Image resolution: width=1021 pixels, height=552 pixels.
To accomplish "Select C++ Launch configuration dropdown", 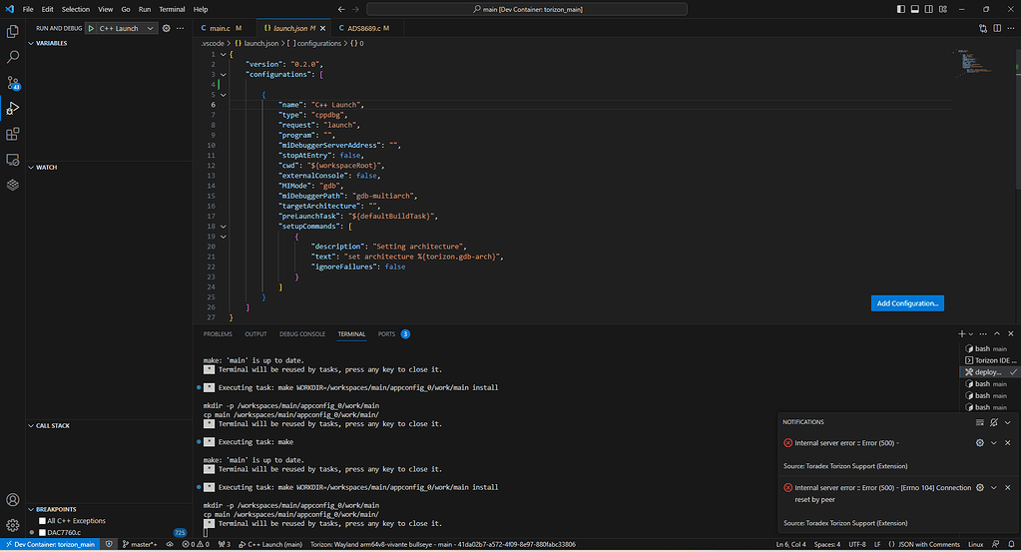I will click(x=127, y=29).
